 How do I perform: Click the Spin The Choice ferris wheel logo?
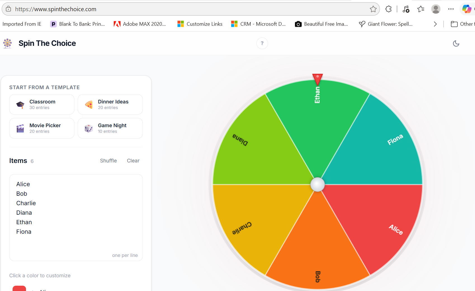click(8, 43)
